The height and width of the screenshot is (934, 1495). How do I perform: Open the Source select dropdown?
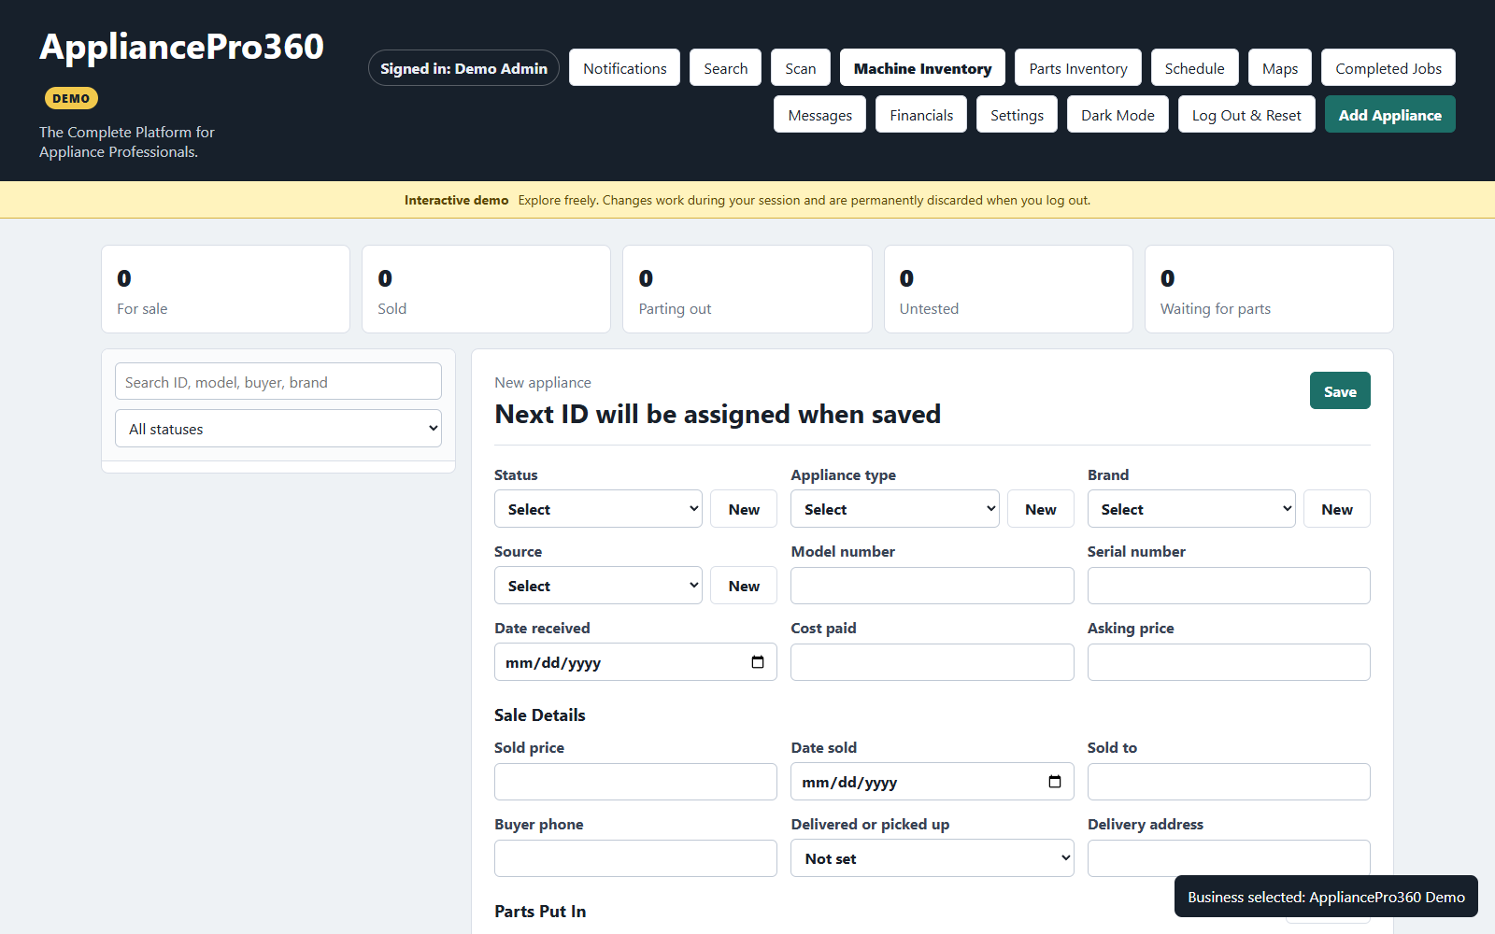598,586
